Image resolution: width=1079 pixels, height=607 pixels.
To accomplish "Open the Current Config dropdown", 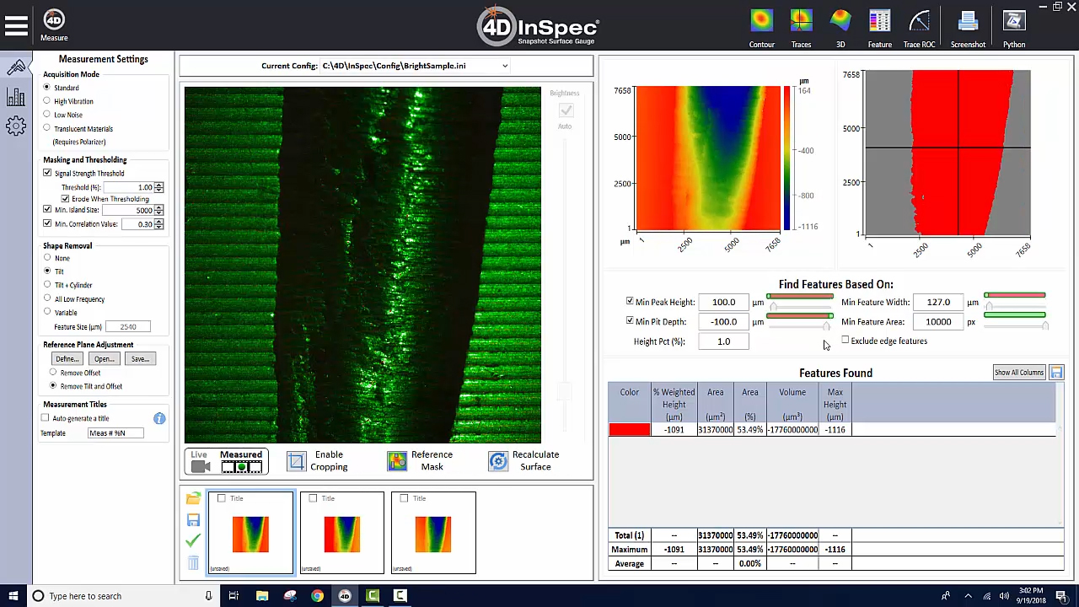I will point(505,66).
